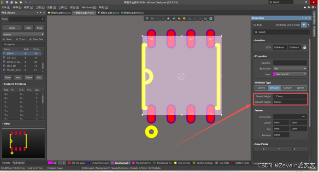Click the magenta LS layer color swatch
This screenshot has height=172, width=319.
(50, 163)
